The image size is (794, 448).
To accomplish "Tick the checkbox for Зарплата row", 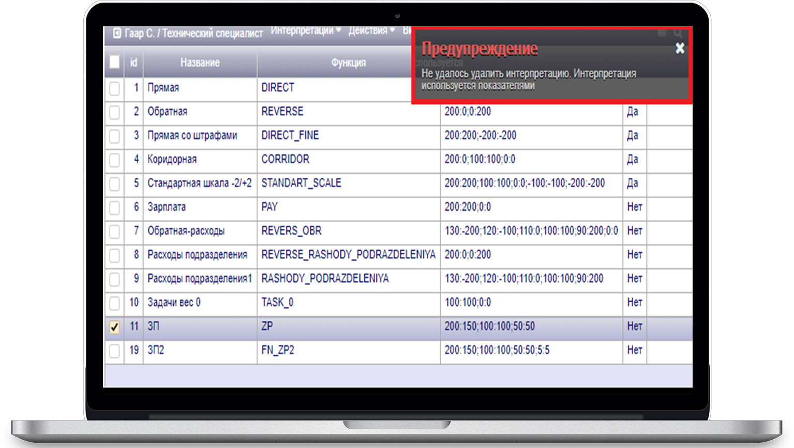I will (x=114, y=208).
